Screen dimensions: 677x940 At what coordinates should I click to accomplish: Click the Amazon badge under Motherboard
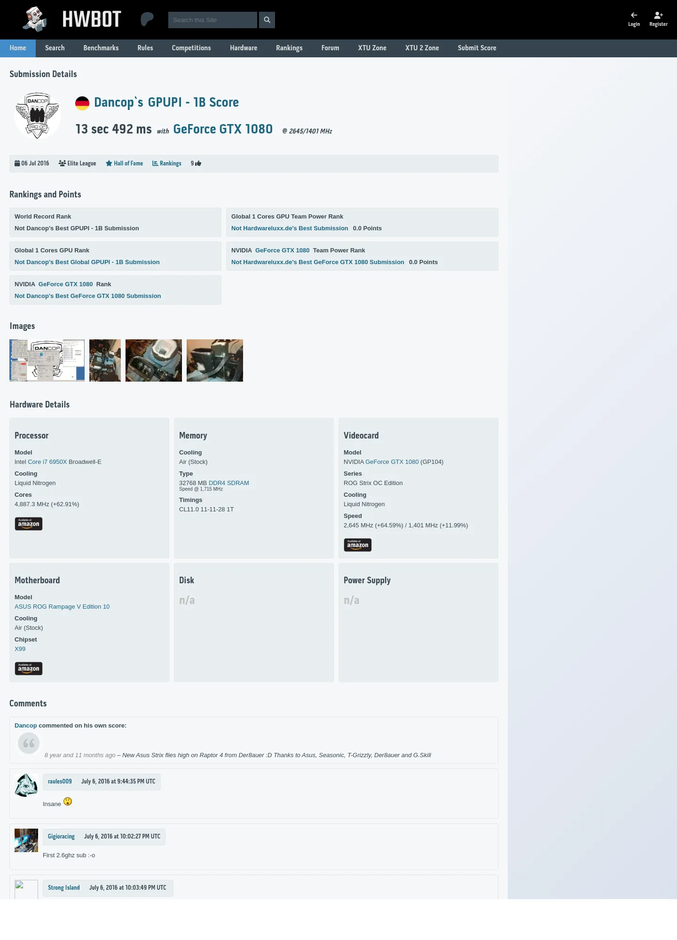tap(29, 668)
